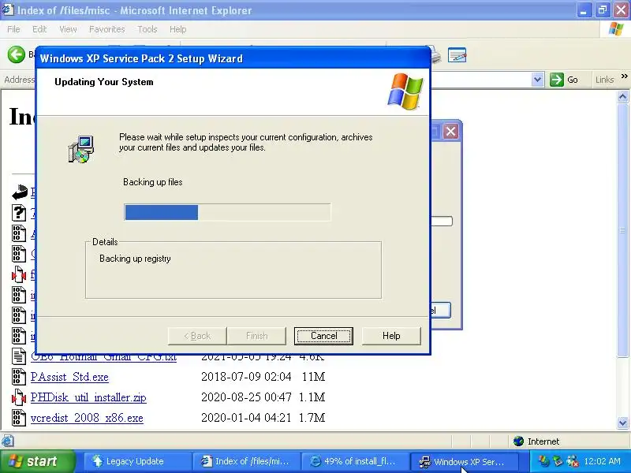
Task: Click the Help button in the setup wizard
Action: 391,336
